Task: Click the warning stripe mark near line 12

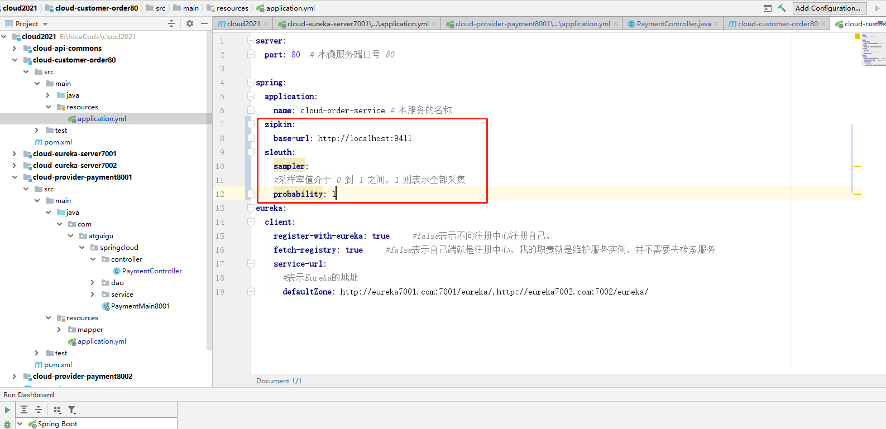Action: (858, 194)
